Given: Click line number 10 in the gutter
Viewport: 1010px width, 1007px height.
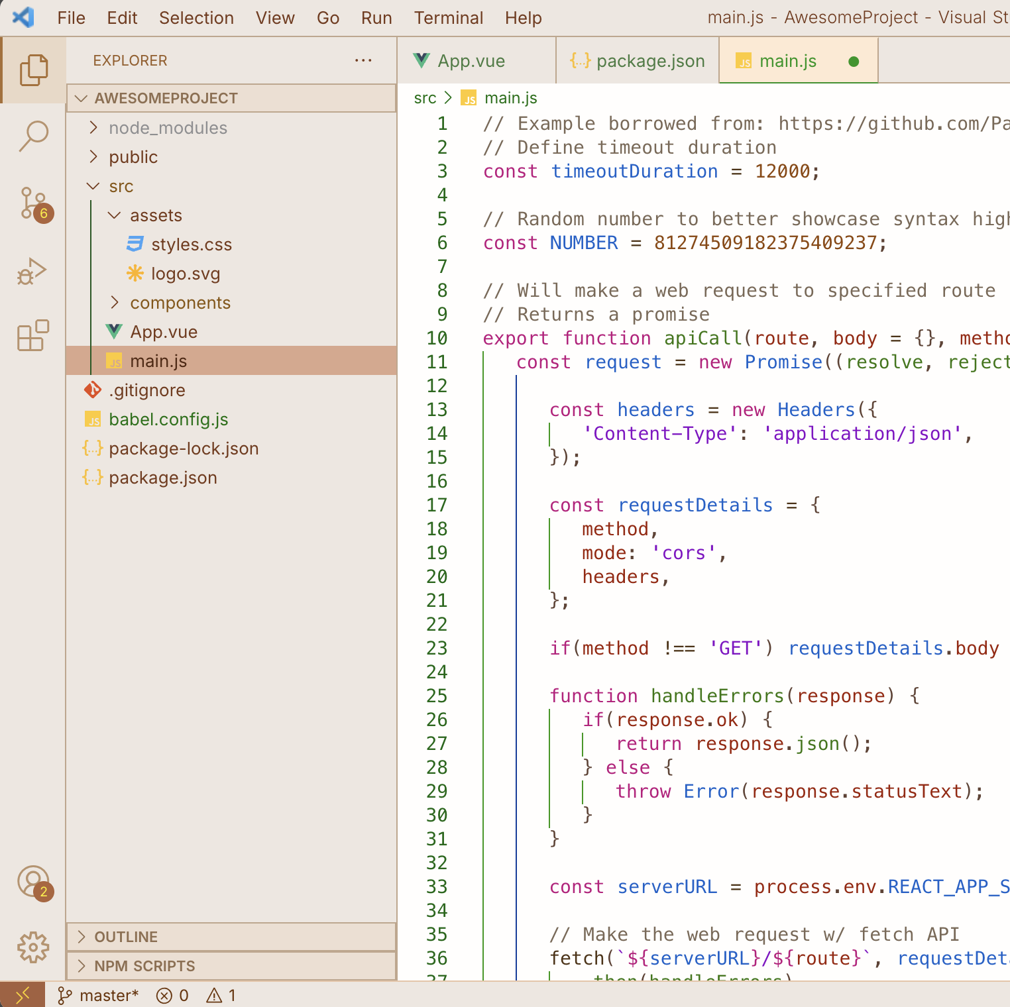Looking at the screenshot, I should [x=437, y=339].
